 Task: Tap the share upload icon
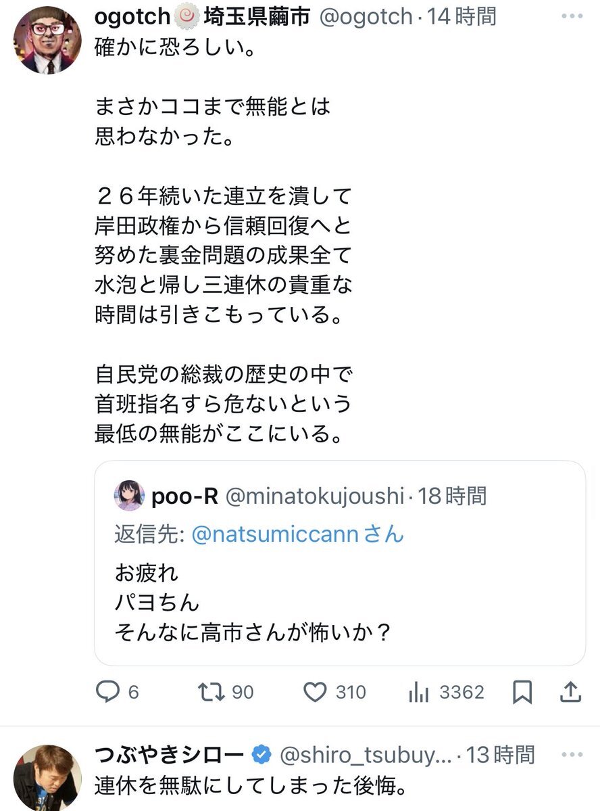click(x=570, y=691)
